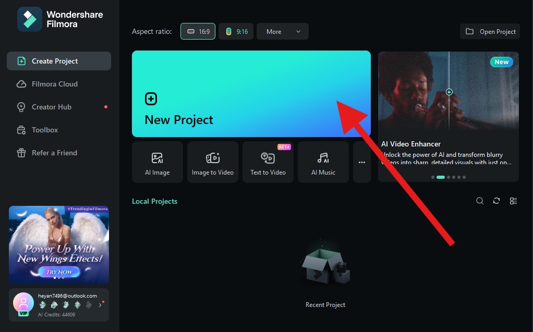Click the Aspect ratio label
533x332 pixels.
(152, 32)
